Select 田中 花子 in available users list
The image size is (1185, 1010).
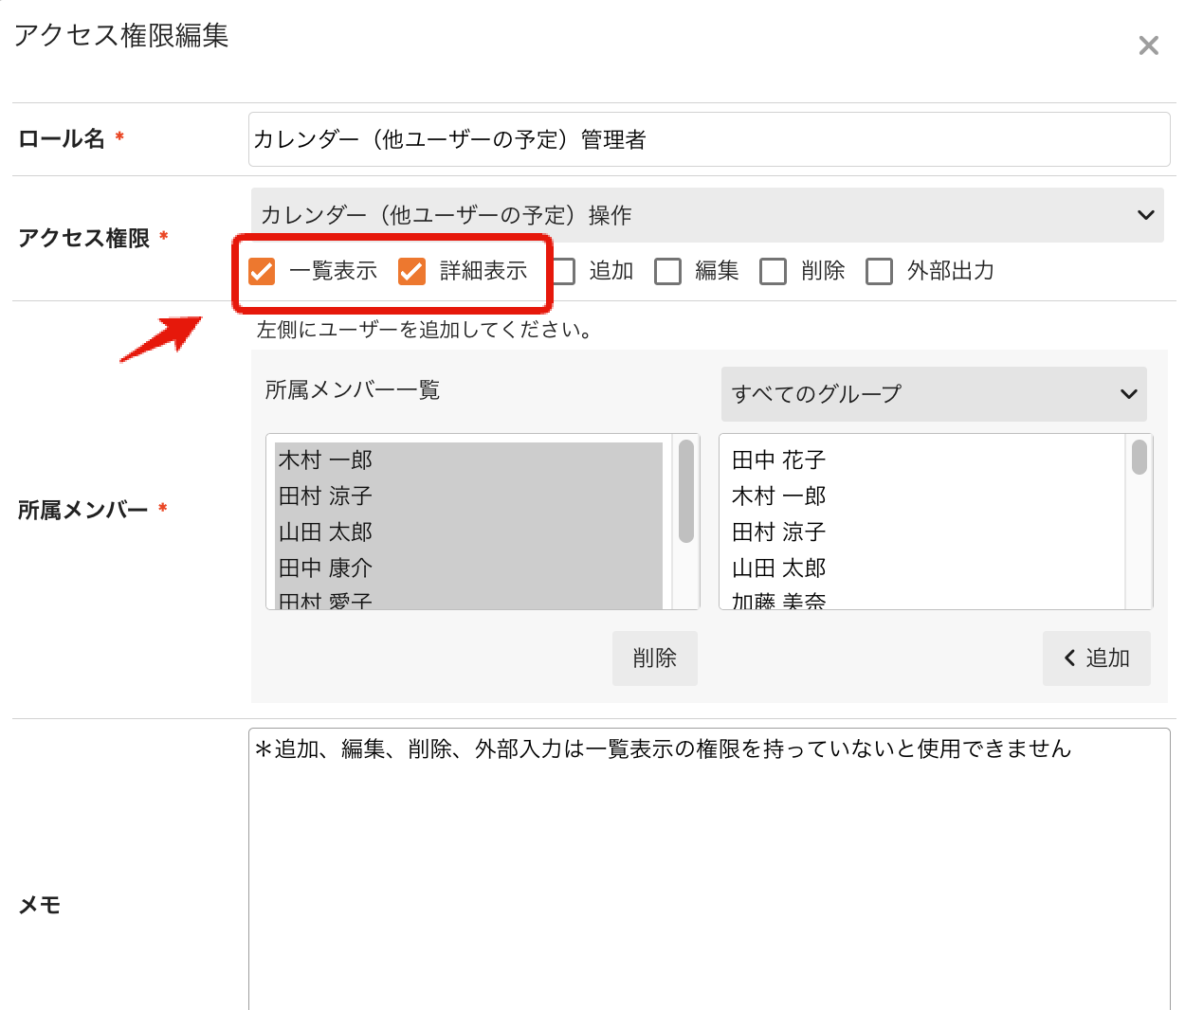pyautogui.click(x=779, y=460)
